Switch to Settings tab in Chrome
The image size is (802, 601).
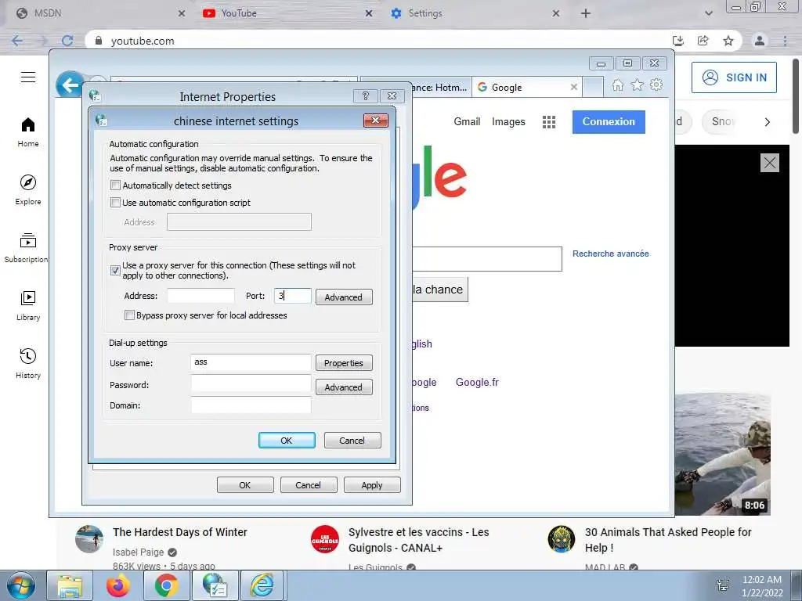(474, 13)
